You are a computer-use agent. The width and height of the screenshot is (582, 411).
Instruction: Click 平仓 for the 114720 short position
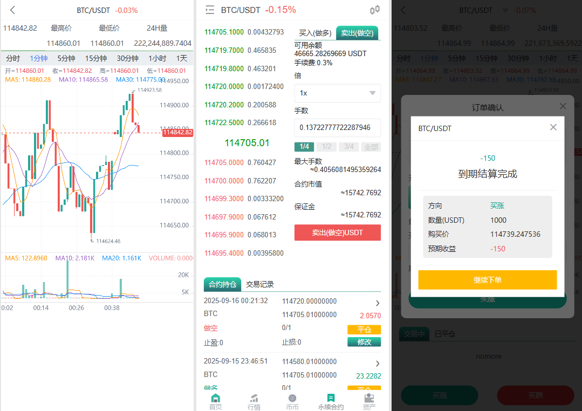(364, 330)
